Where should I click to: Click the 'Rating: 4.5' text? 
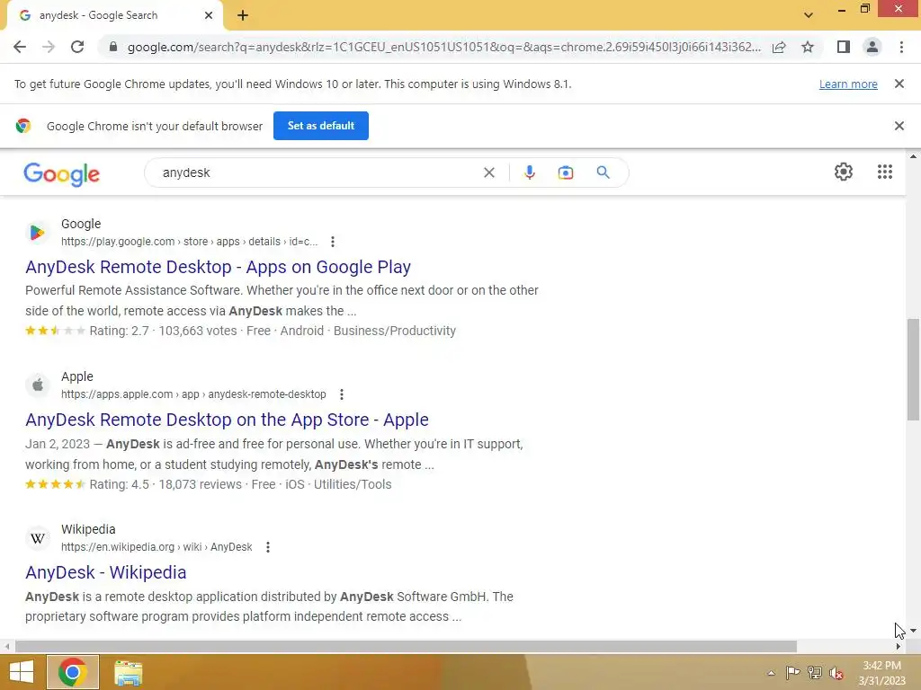click(x=120, y=484)
